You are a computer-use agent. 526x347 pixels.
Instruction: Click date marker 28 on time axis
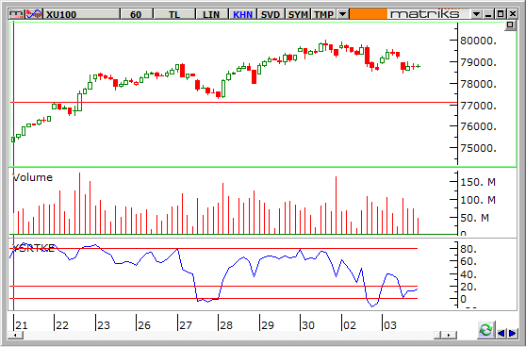tap(226, 325)
